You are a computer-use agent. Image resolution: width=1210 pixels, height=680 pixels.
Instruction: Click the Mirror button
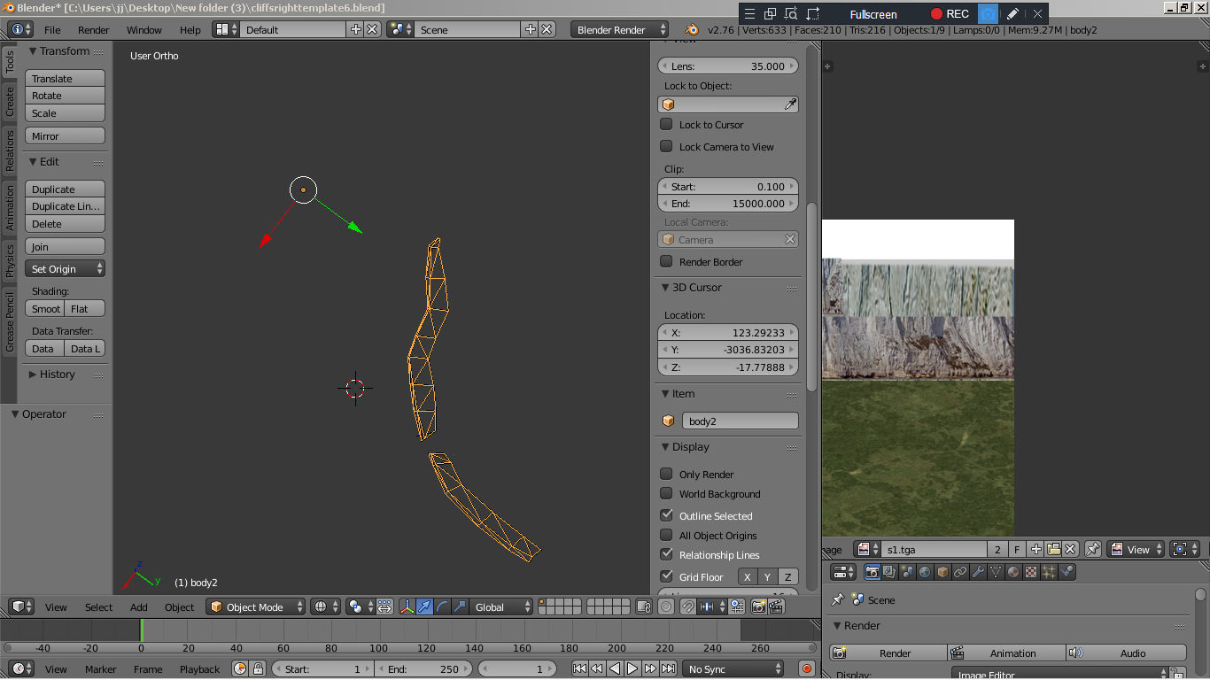[66, 136]
